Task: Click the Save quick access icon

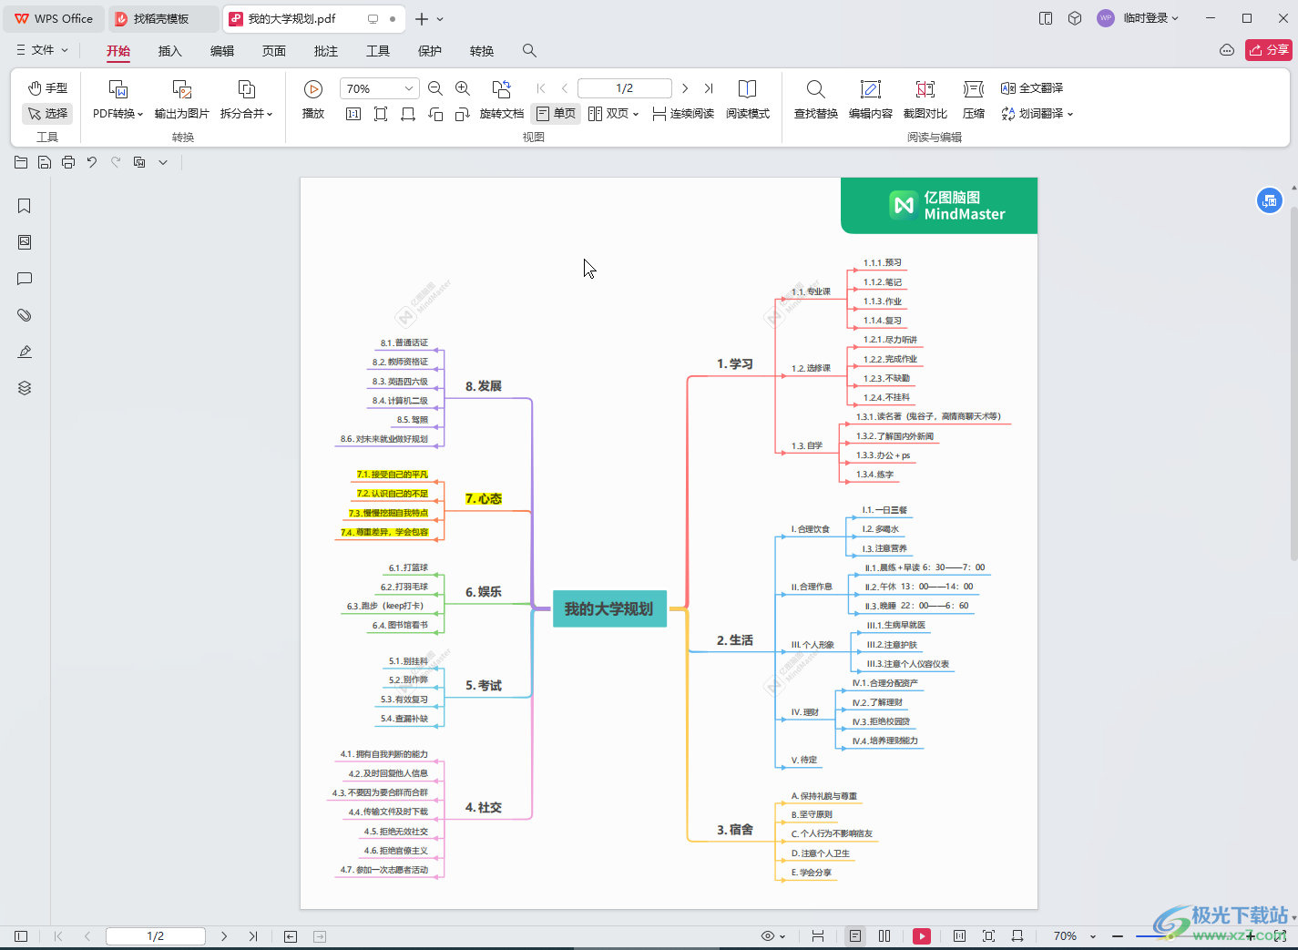Action: pos(45,162)
